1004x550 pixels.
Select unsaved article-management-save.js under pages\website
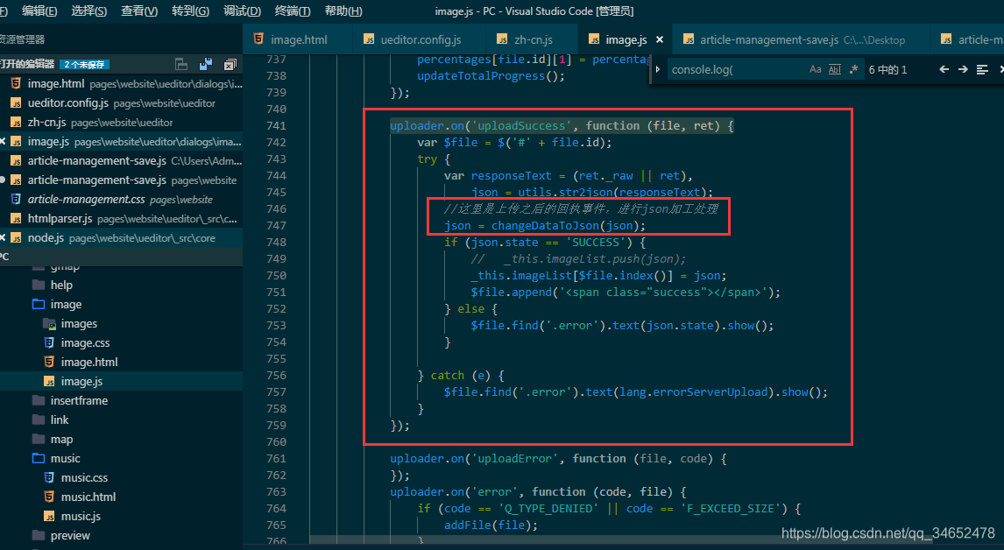click(x=121, y=180)
